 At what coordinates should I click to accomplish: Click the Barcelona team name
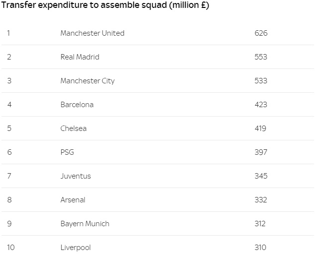point(77,105)
